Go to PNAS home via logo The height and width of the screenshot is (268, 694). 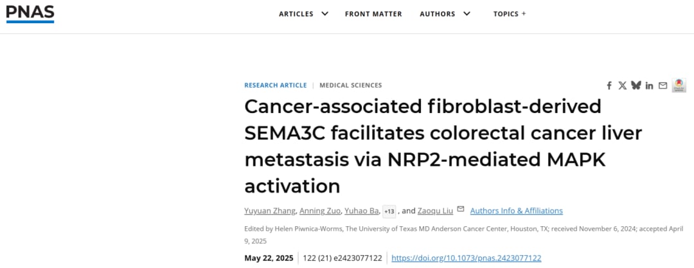point(30,13)
